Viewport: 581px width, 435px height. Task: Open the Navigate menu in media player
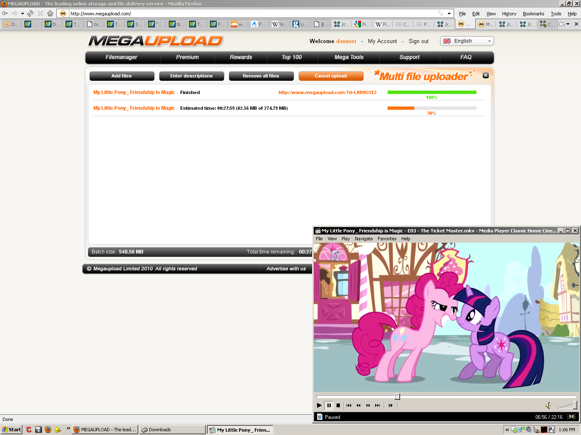click(x=364, y=239)
